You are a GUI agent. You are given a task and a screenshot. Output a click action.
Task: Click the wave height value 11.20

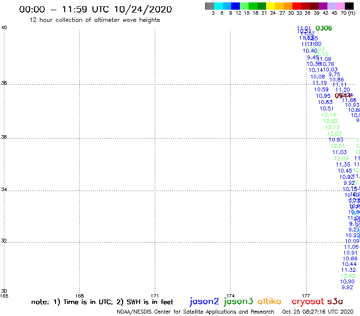coord(343,90)
